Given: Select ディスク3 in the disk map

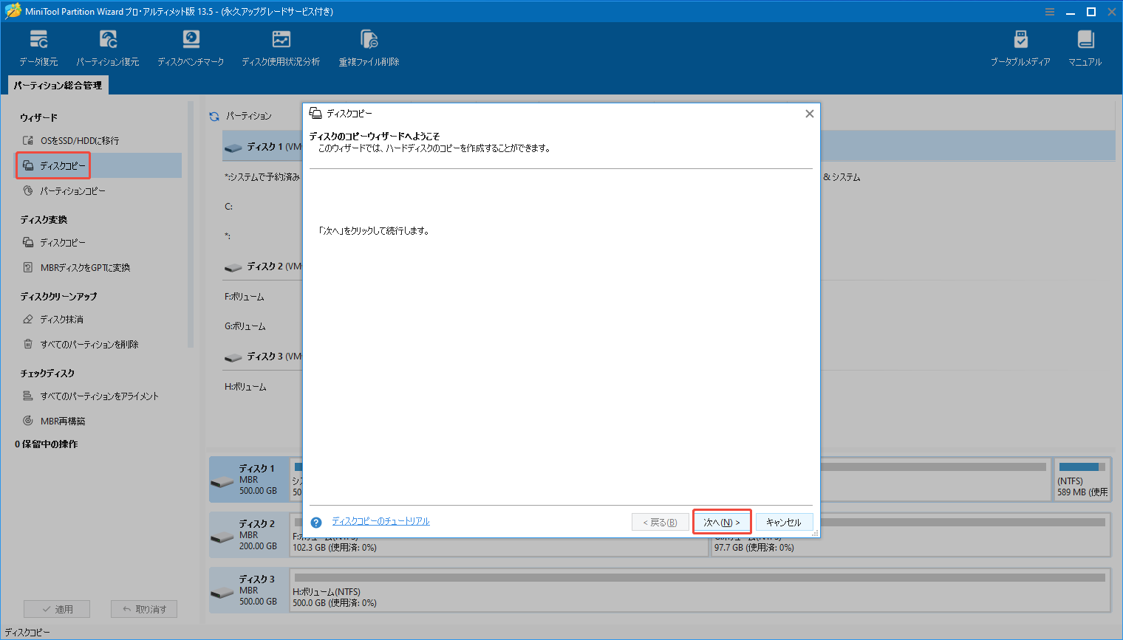Looking at the screenshot, I should tap(254, 590).
